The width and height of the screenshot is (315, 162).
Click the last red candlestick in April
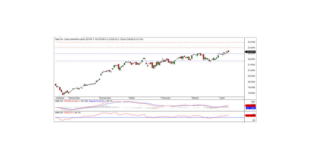click(228, 51)
